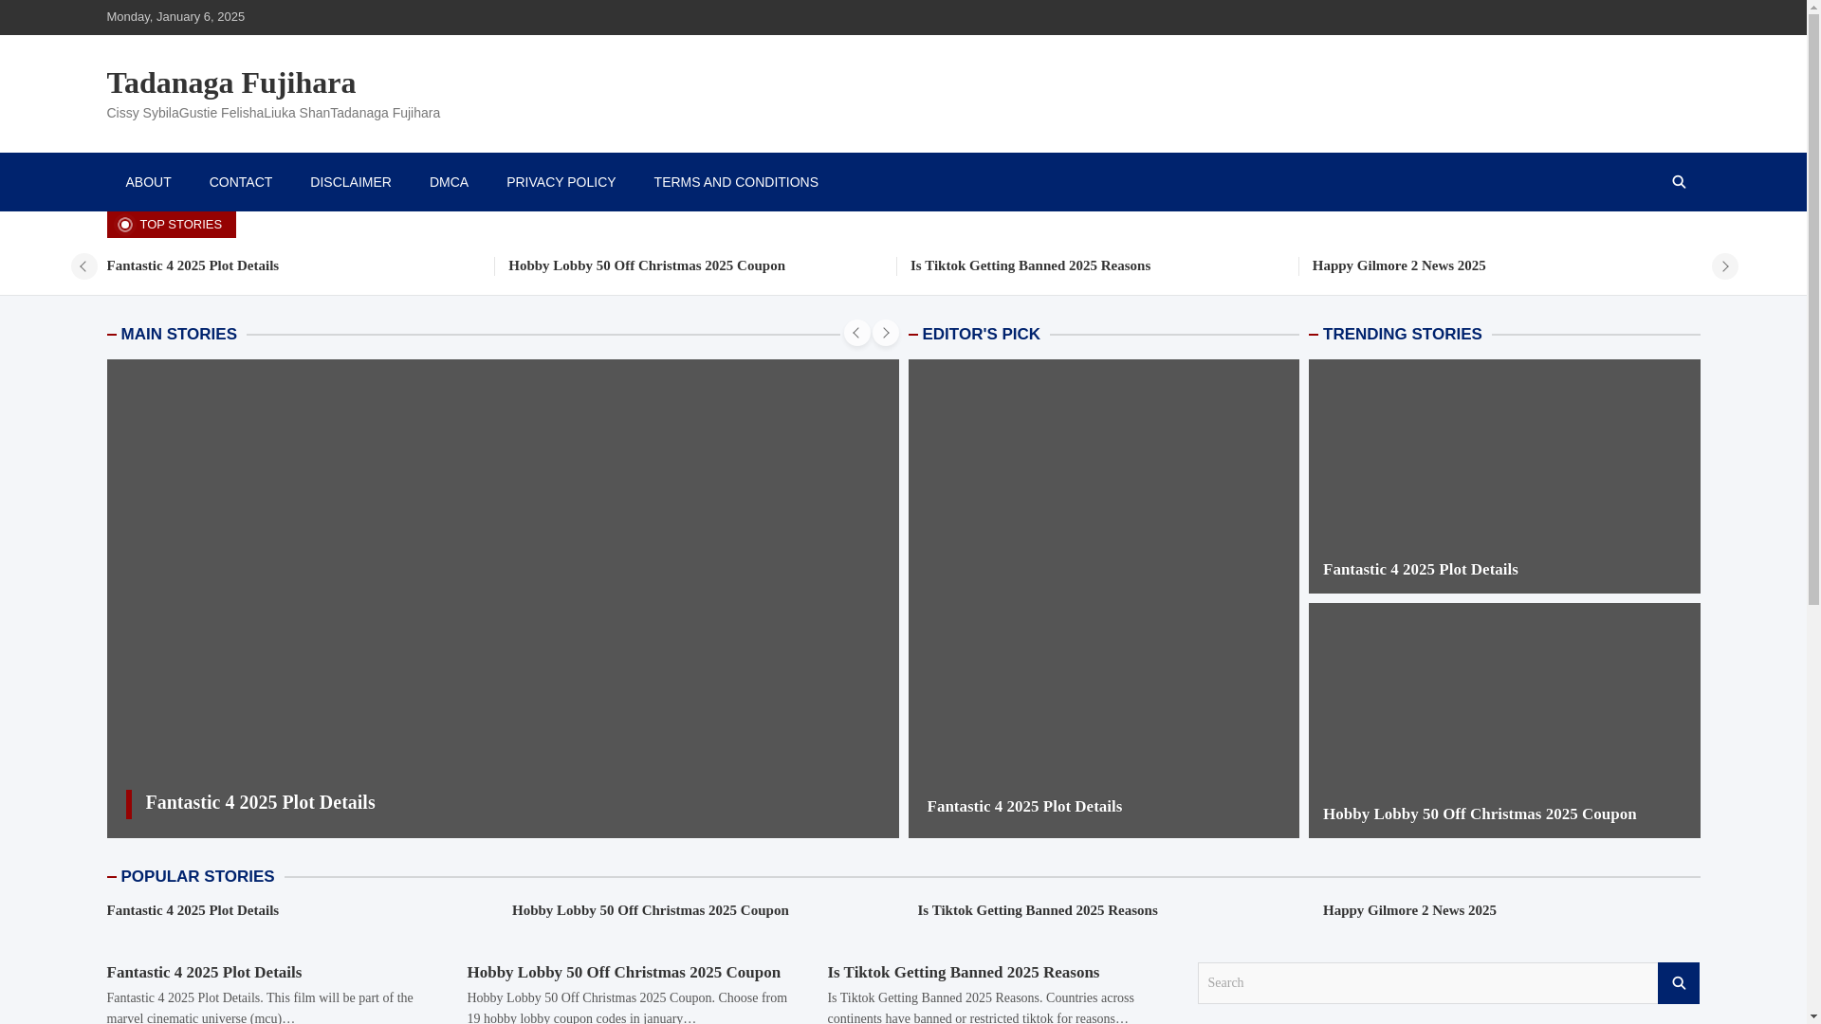Open the DISCLAIMER page
The width and height of the screenshot is (1821, 1024).
click(x=351, y=182)
